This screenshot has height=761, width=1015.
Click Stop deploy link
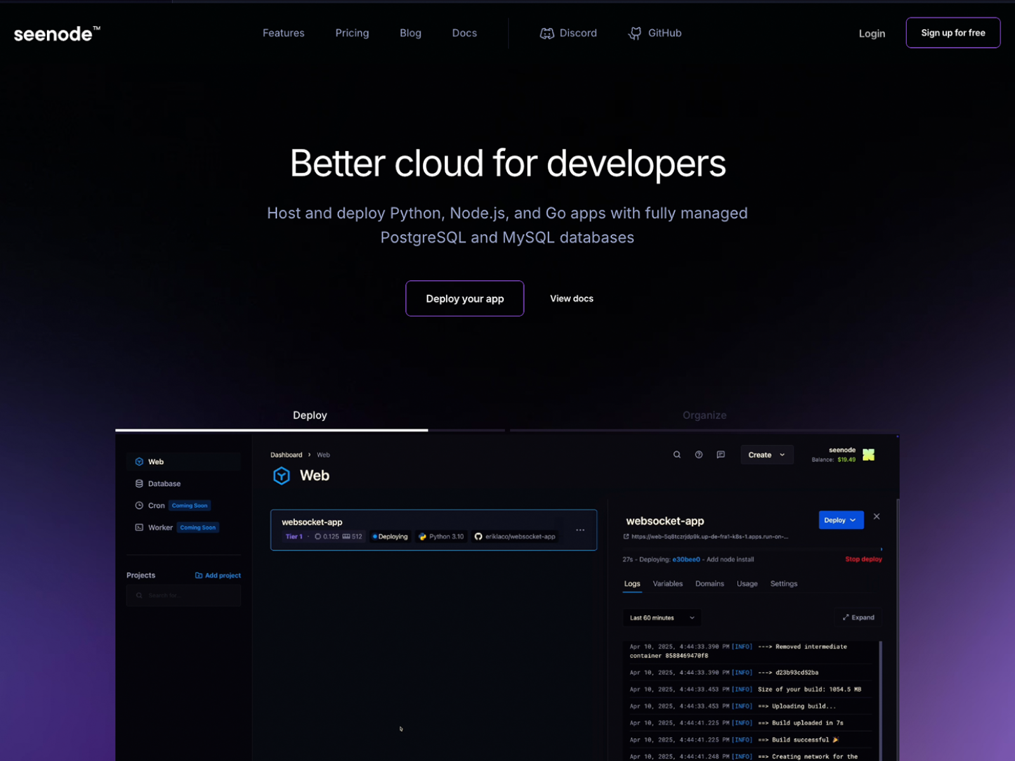pos(863,559)
